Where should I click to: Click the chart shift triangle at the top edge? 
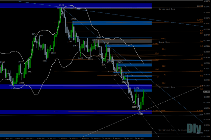click(145, 1)
